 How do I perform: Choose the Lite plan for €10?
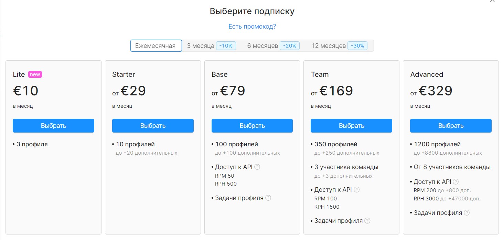click(53, 126)
